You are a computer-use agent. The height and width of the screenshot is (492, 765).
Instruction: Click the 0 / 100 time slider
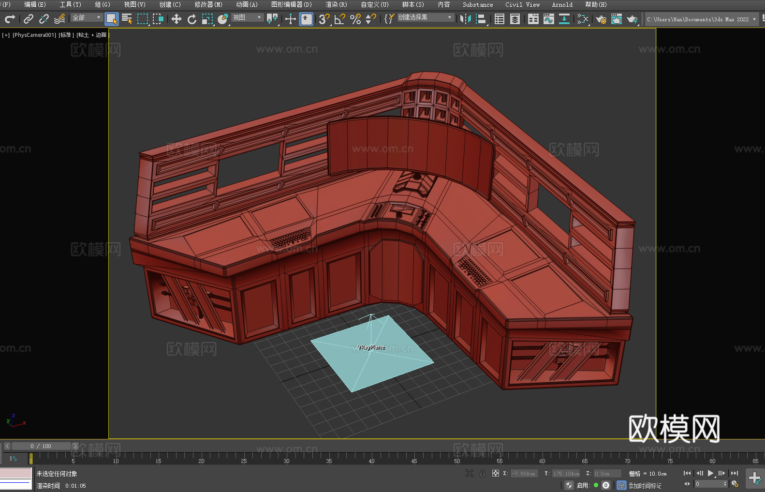point(41,446)
